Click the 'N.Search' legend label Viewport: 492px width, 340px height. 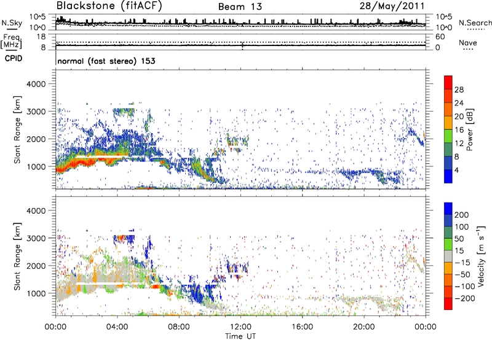click(x=475, y=23)
